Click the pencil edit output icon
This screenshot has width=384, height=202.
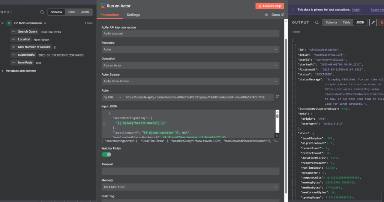coord(373,22)
